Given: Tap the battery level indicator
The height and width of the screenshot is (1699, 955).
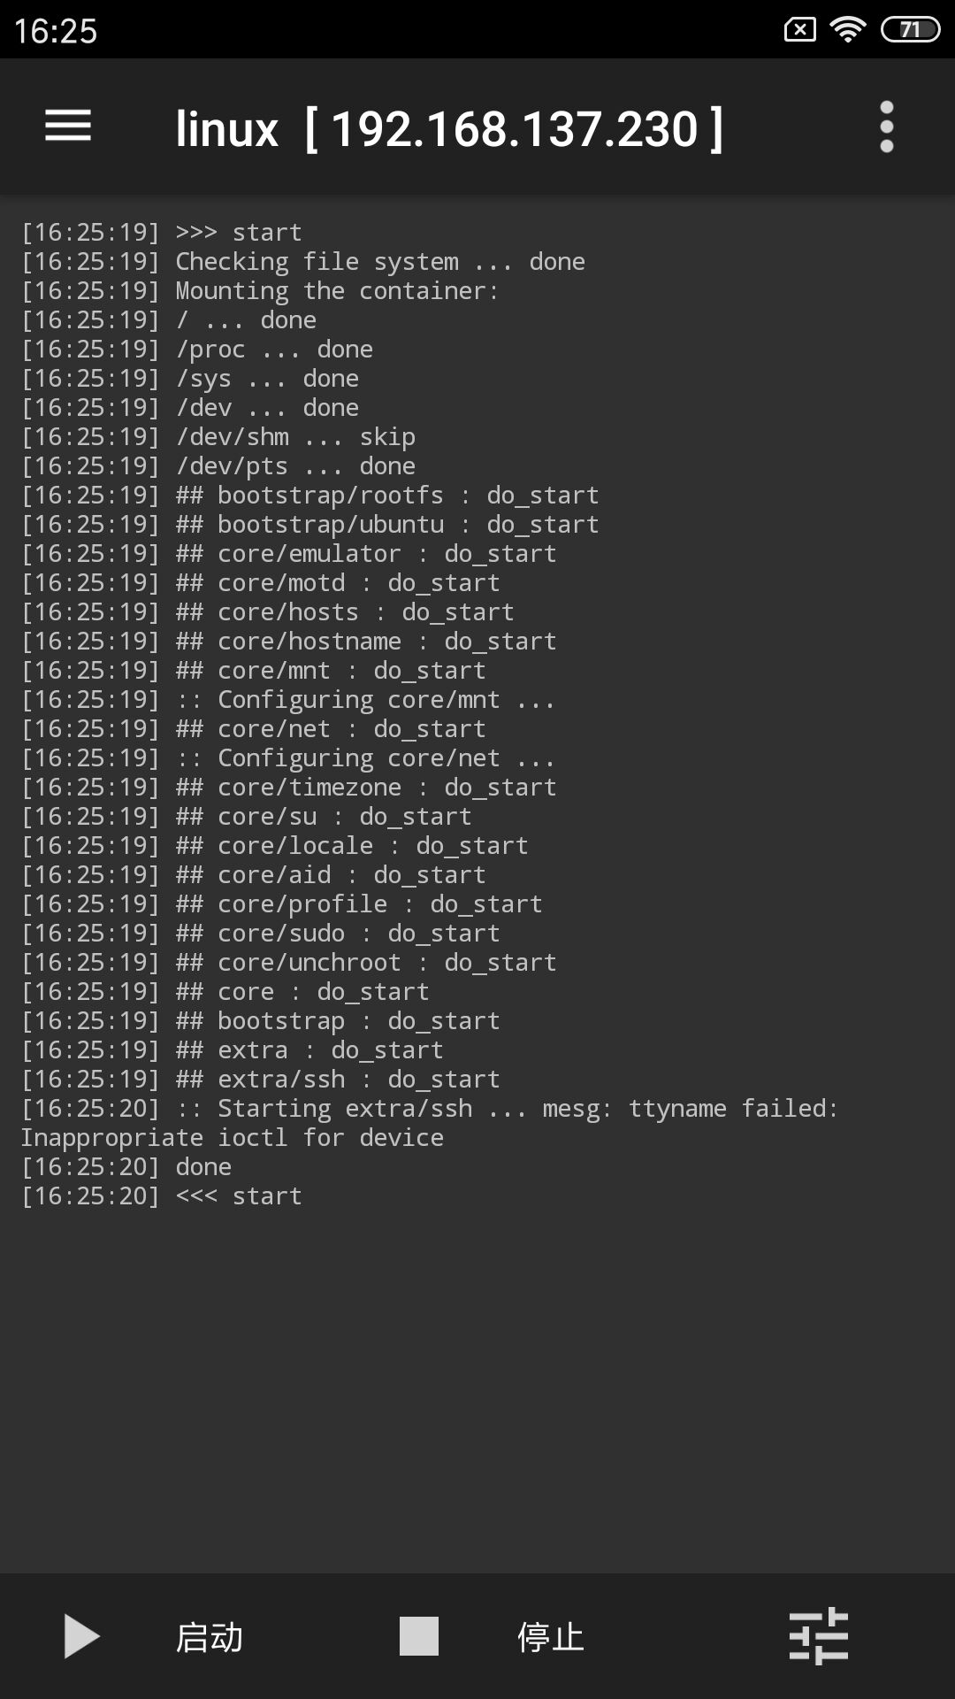Looking at the screenshot, I should tap(910, 30).
